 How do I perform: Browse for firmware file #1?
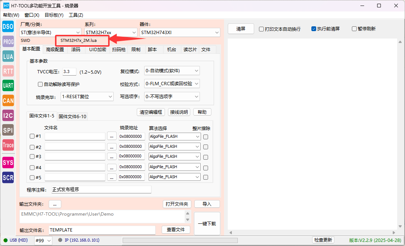click(111, 137)
